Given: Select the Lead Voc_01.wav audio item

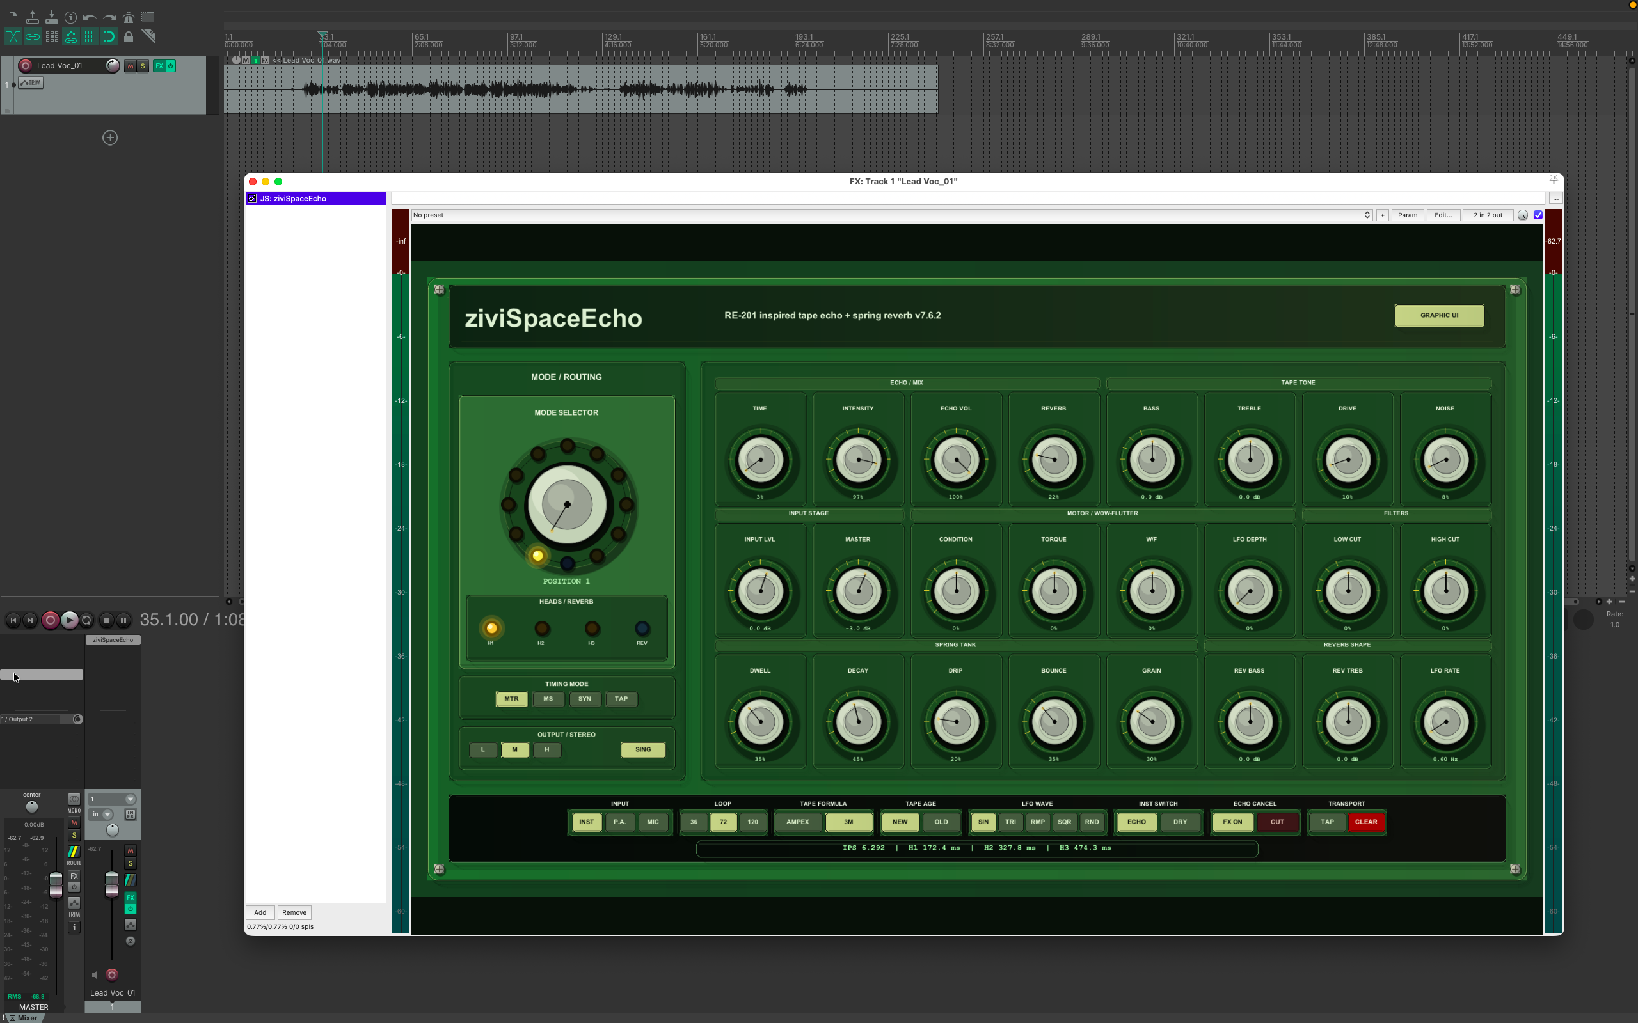Looking at the screenshot, I should tap(581, 89).
